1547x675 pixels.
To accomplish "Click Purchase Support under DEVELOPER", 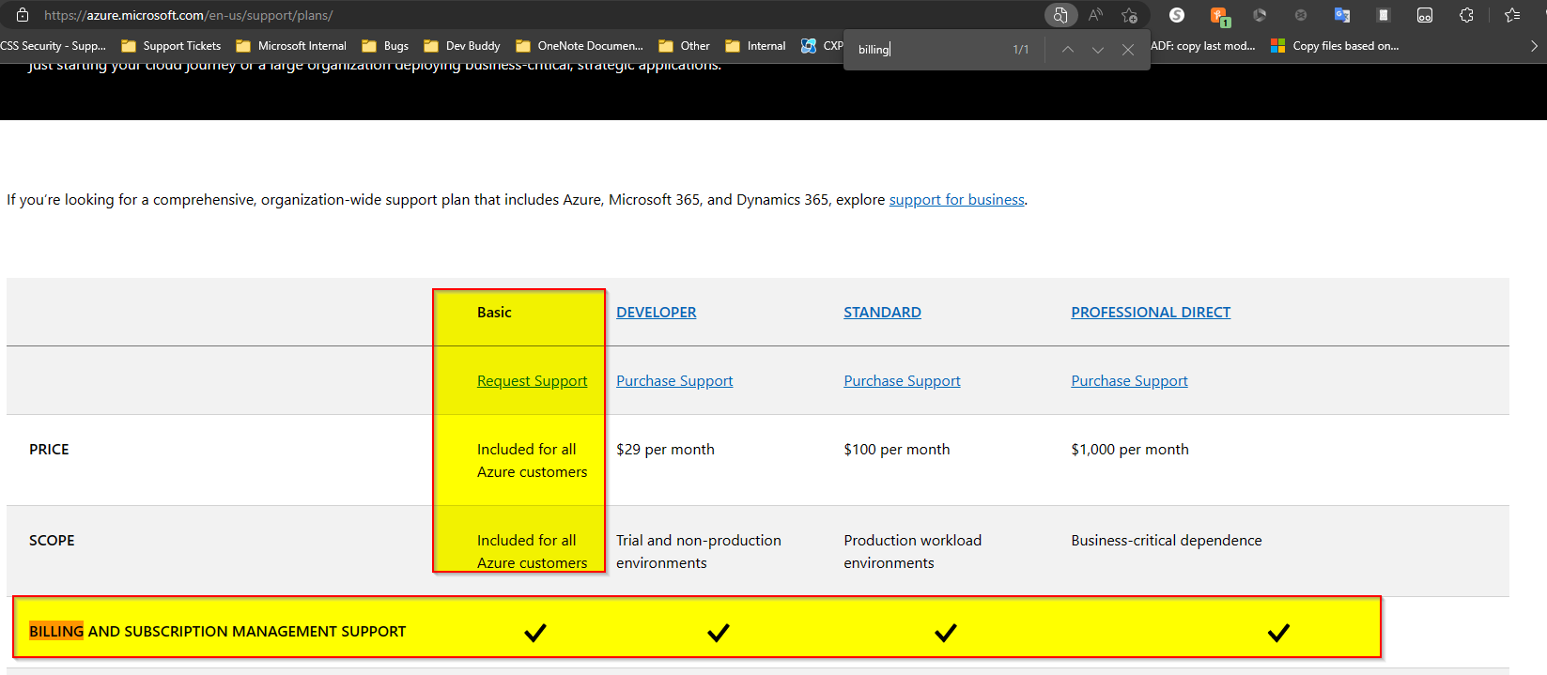I will coord(674,380).
